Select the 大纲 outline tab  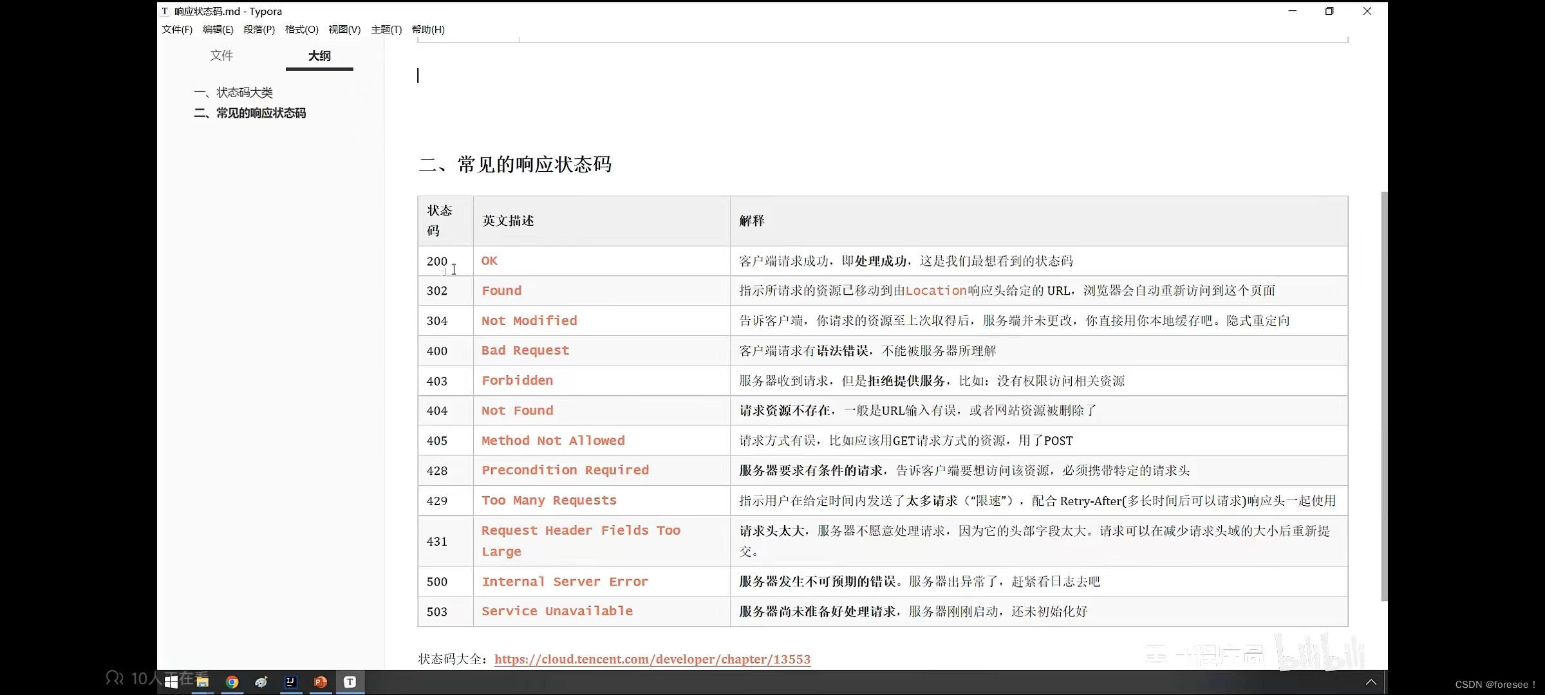tap(319, 56)
